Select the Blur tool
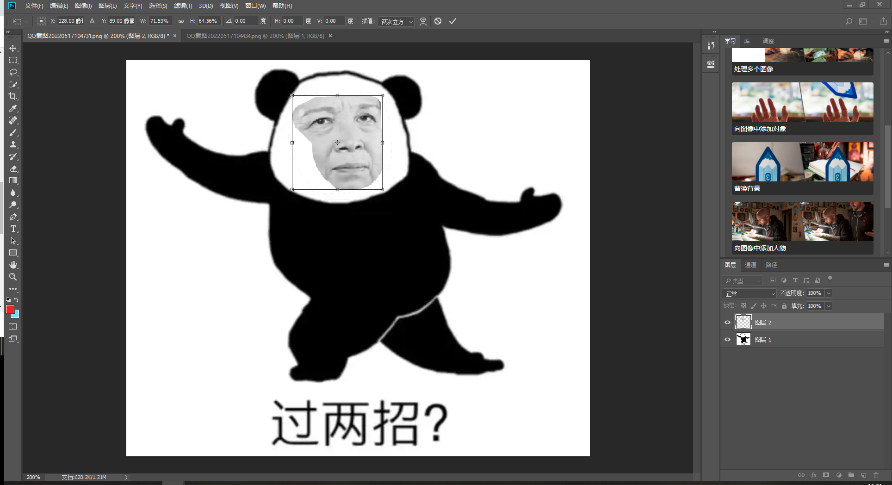 pos(13,193)
